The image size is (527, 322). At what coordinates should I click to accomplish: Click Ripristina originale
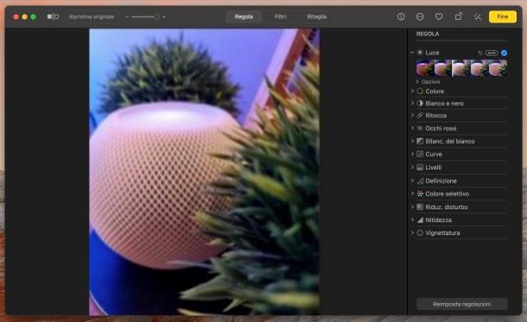pyautogui.click(x=92, y=16)
